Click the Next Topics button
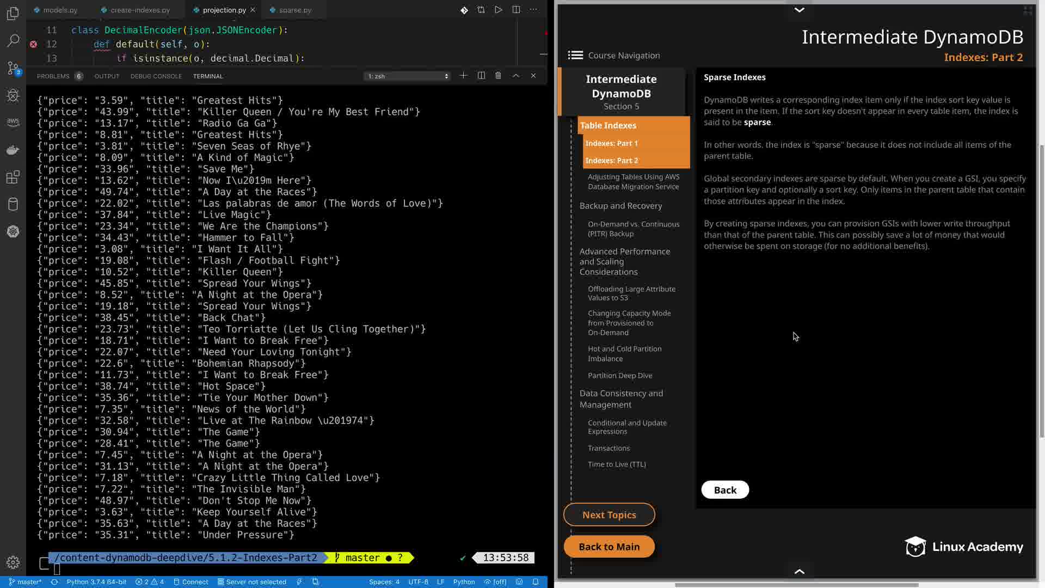 tap(609, 514)
